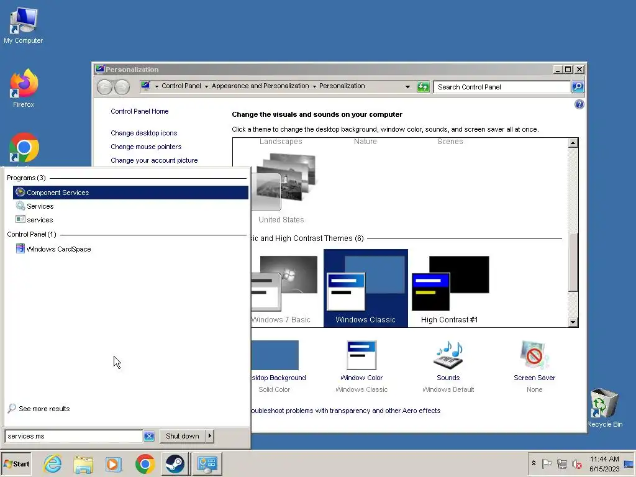Select the Windows Classic theme
Viewport: 636px width, 477px height.
pyautogui.click(x=365, y=288)
